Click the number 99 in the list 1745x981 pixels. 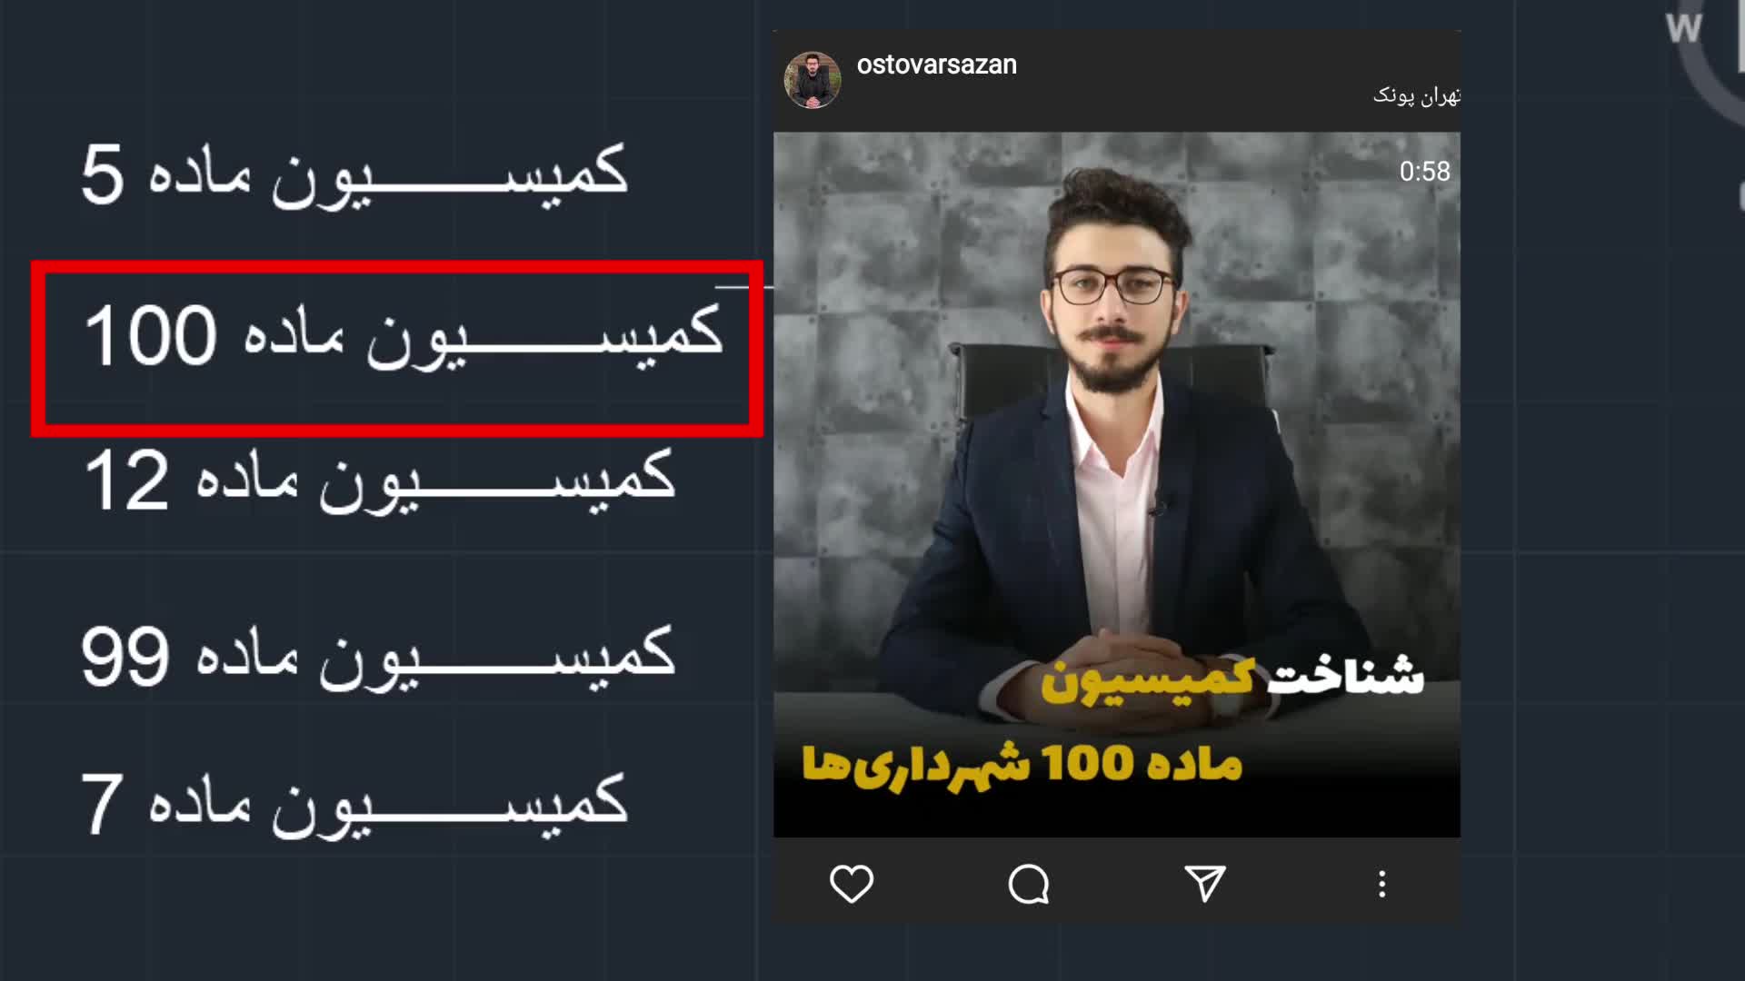tap(125, 656)
